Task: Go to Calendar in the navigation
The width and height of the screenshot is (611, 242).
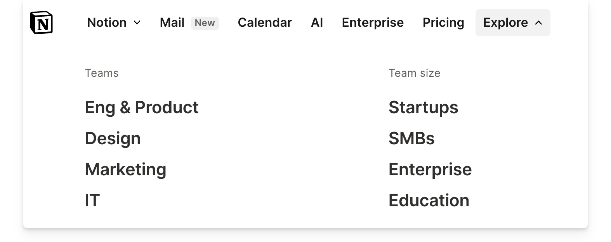Action: coord(265,22)
